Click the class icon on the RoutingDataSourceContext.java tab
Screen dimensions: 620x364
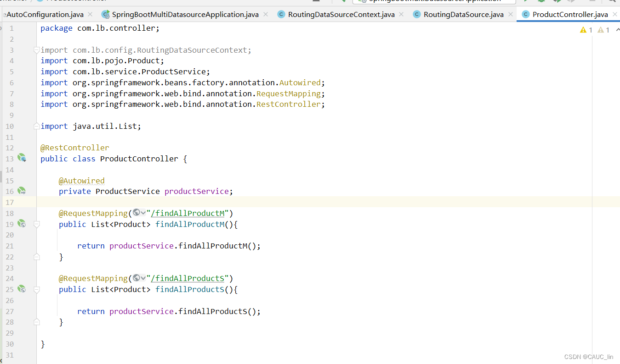pyautogui.click(x=281, y=14)
